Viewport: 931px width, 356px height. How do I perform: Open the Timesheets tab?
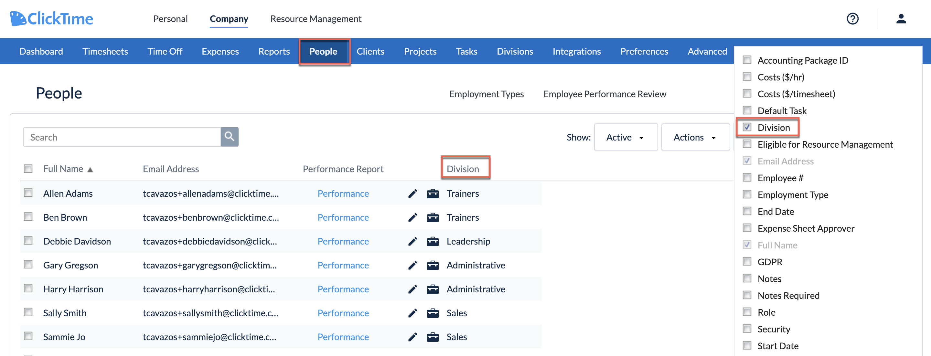click(105, 51)
